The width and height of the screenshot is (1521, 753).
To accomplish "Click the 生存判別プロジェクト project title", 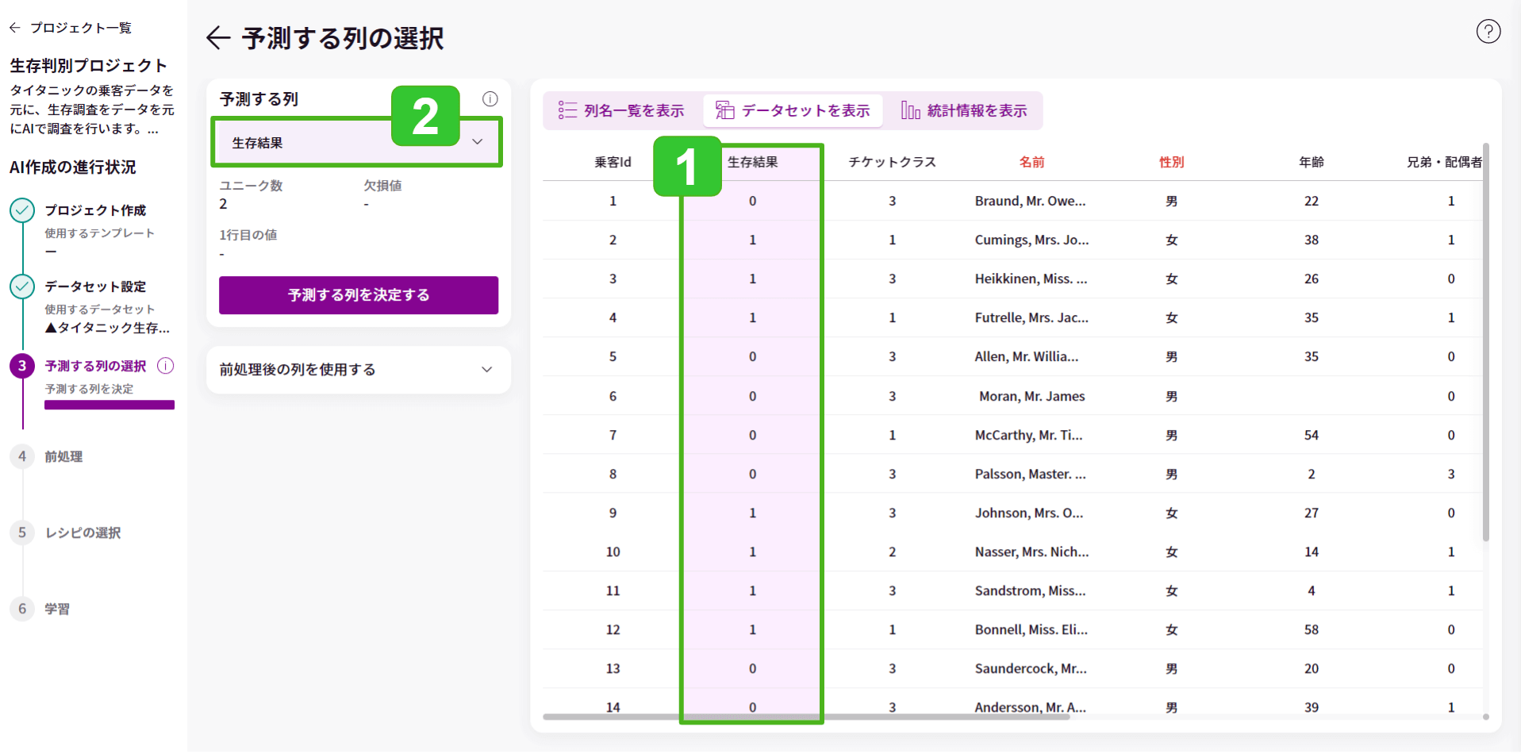I will (x=88, y=65).
